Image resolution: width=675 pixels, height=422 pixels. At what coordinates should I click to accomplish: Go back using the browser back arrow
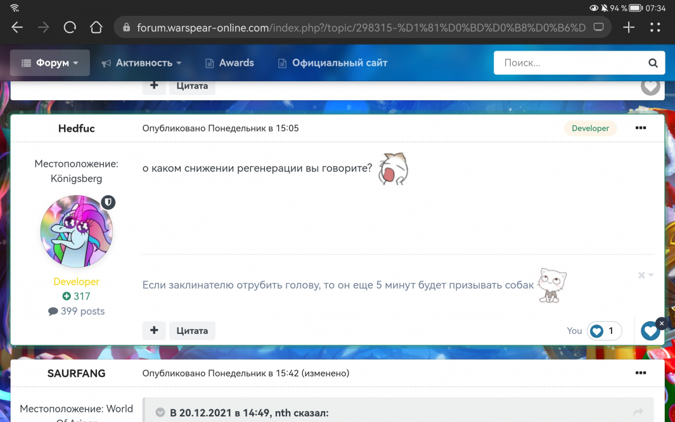click(17, 27)
